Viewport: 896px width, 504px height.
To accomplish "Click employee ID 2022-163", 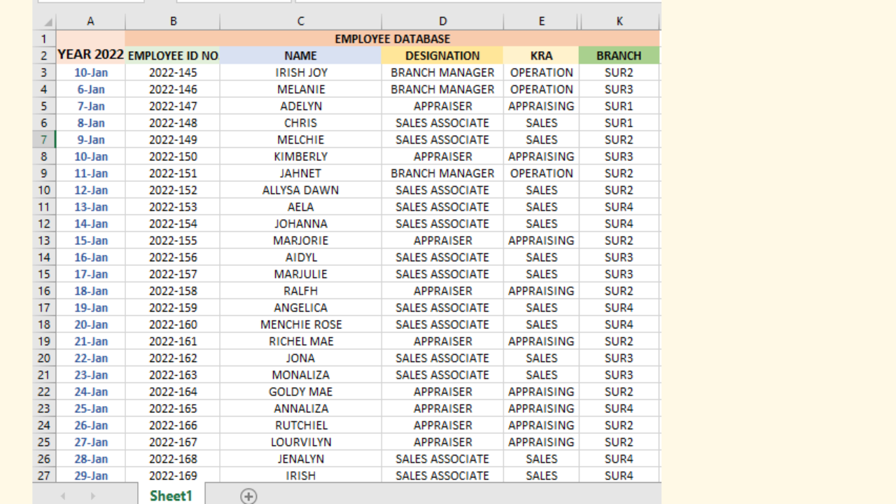I will click(173, 375).
